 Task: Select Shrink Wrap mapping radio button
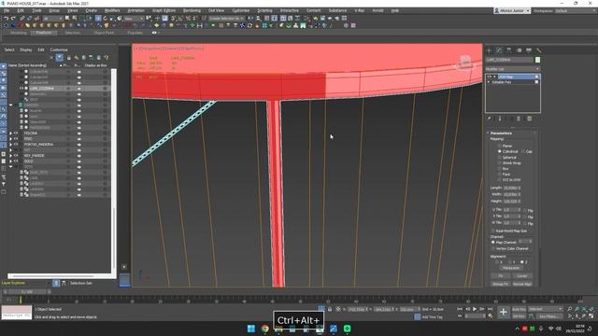click(500, 162)
